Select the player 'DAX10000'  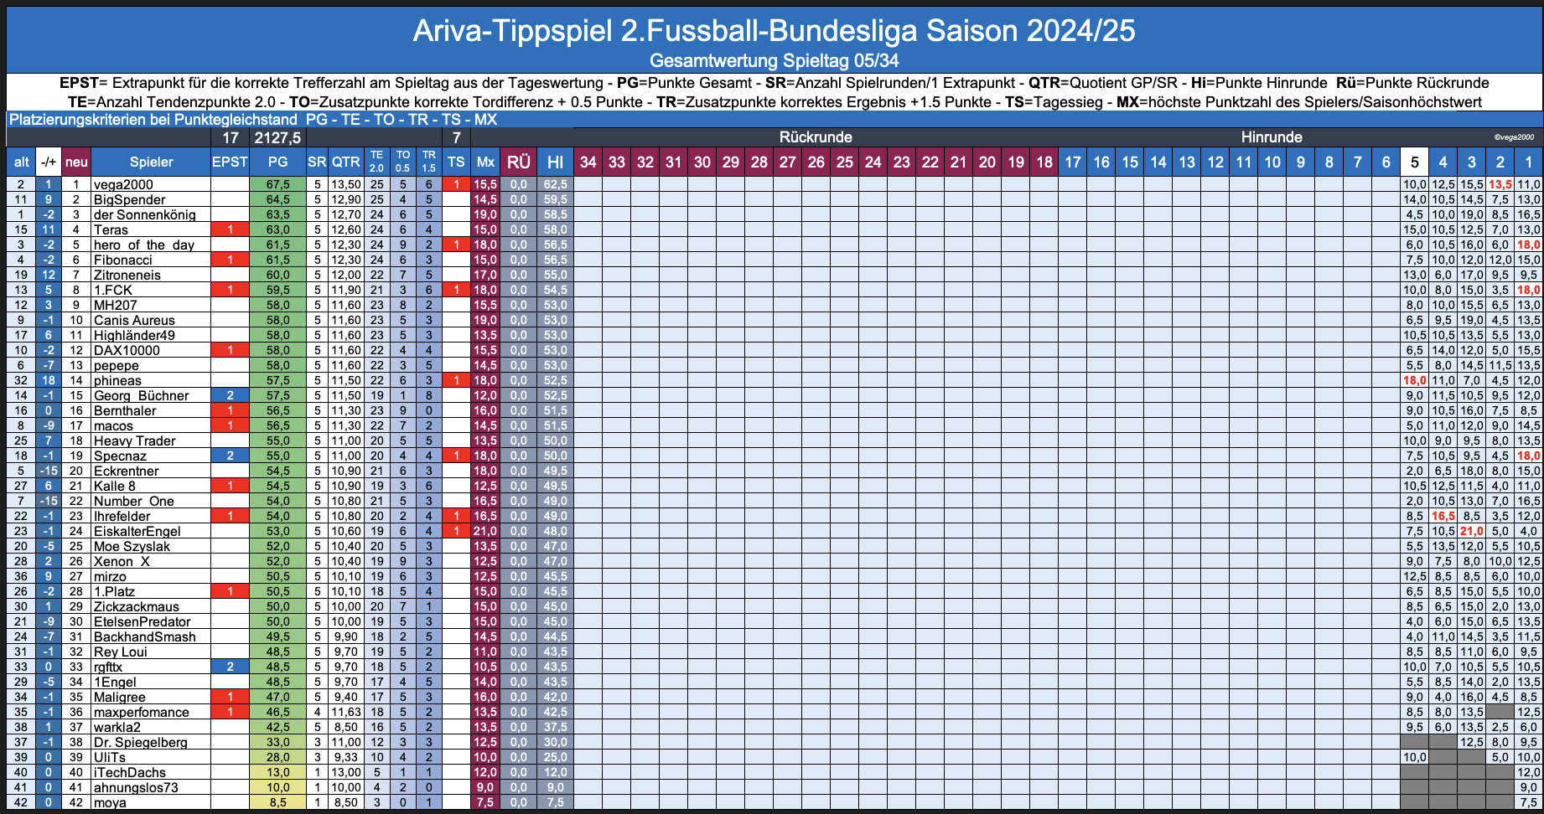[127, 350]
